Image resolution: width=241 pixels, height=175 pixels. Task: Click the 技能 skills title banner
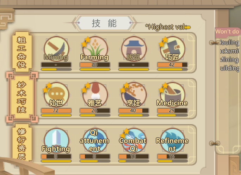[104, 23]
